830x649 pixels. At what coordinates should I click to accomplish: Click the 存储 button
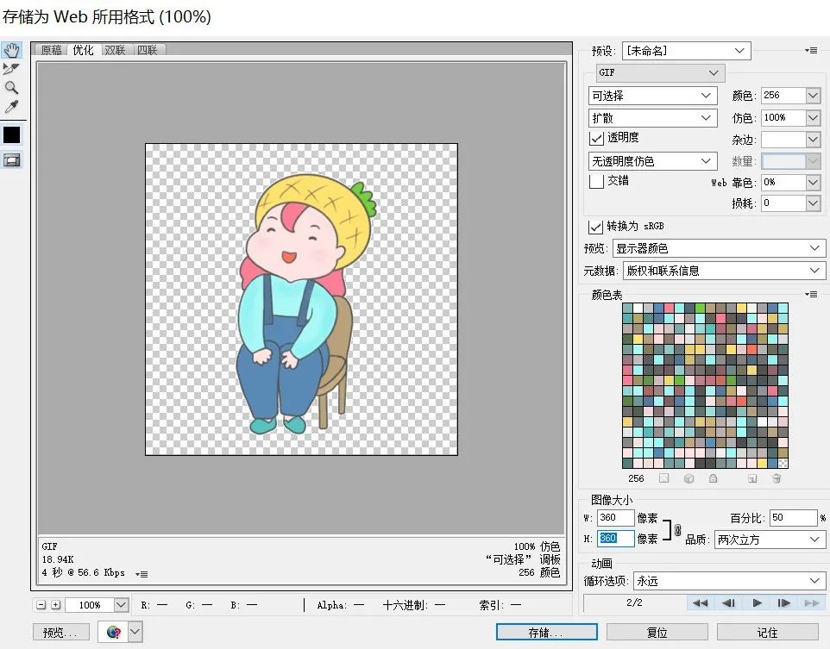545,633
